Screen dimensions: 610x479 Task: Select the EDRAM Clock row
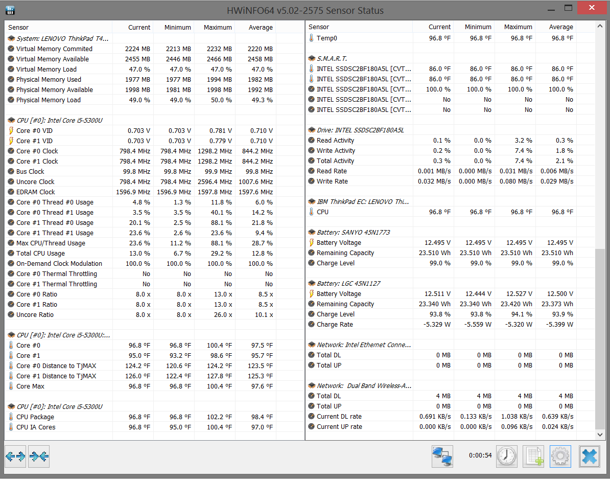(x=154, y=192)
